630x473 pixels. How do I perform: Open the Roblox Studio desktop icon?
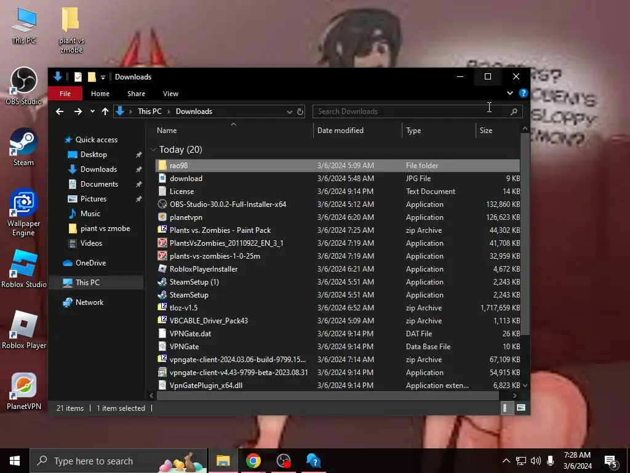click(24, 269)
